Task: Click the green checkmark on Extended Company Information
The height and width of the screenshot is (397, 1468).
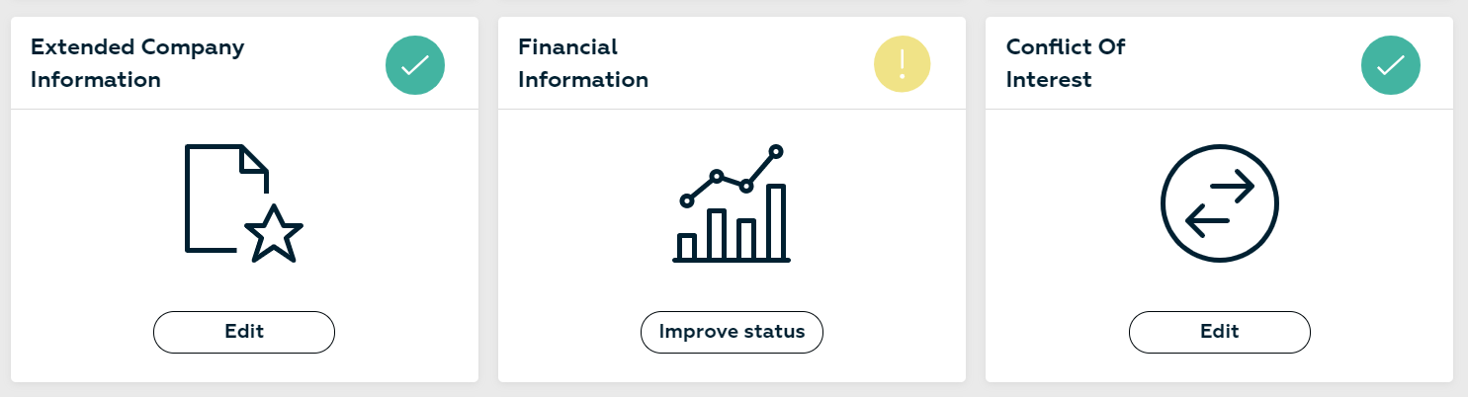Action: (415, 65)
